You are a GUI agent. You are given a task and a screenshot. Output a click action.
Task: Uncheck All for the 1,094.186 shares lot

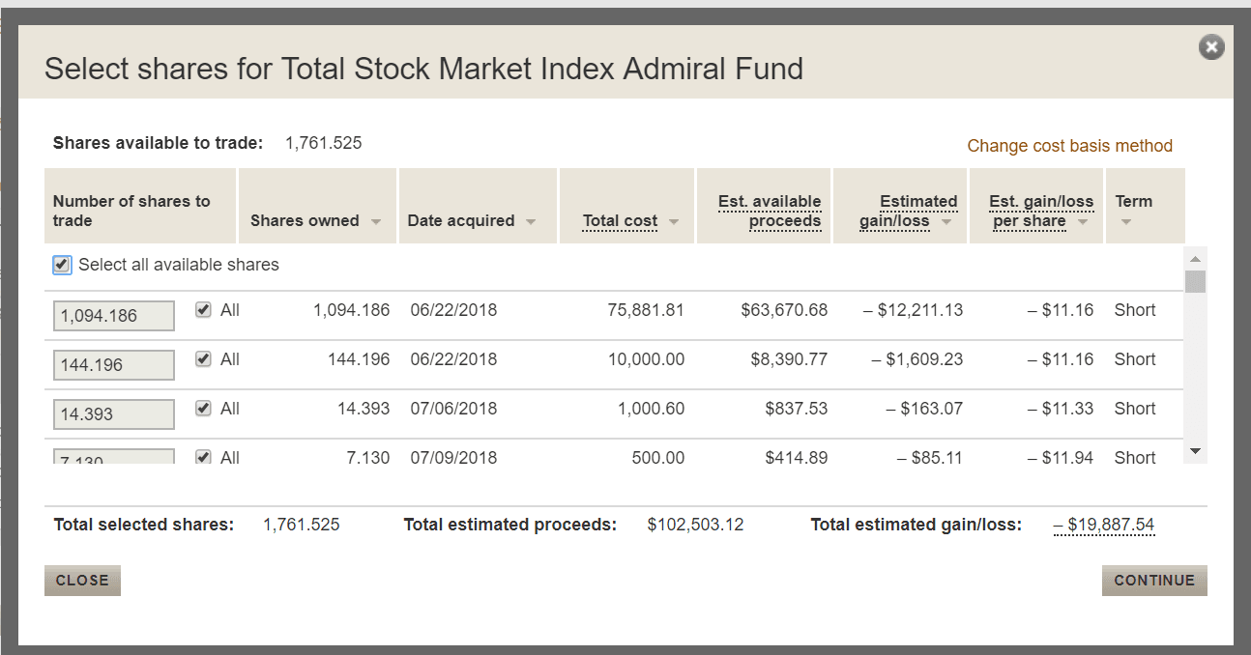pos(203,309)
